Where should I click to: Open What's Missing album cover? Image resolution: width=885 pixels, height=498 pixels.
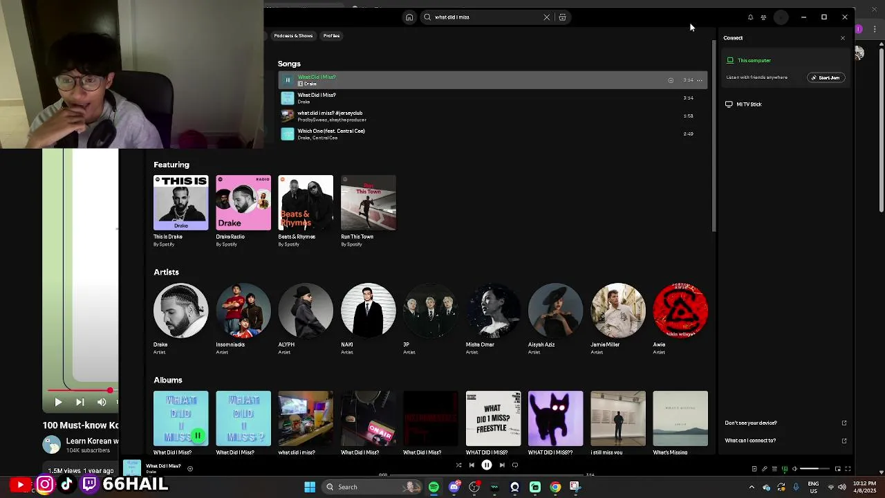point(680,418)
